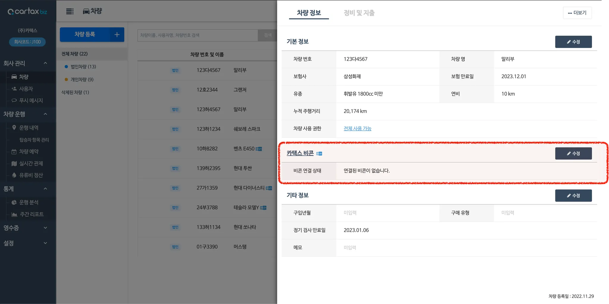Open 운행 내역 via its location pin icon
The image size is (609, 304).
point(14,127)
